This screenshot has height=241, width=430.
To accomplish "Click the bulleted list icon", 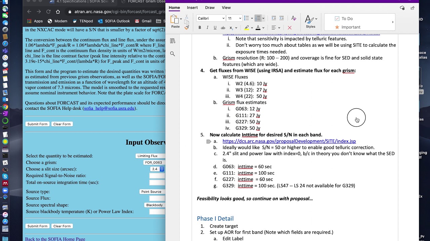I will click(x=246, y=18).
